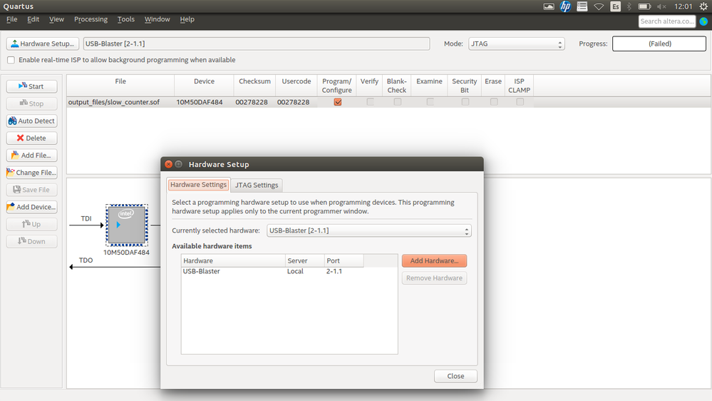Toggle Blank-Check checkbox for slow_counter.sof

click(x=397, y=102)
